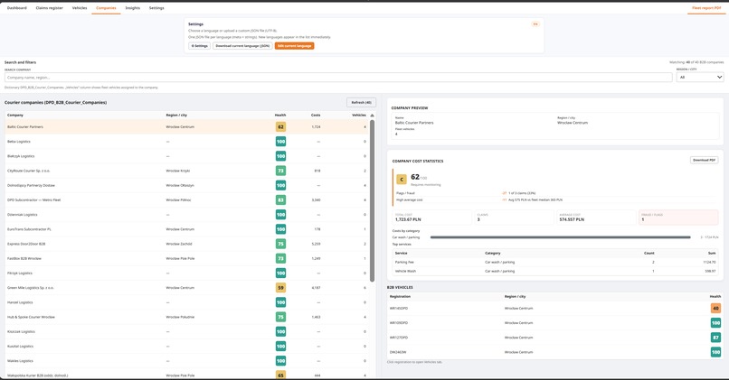Sort by the Health column header

click(x=280, y=115)
